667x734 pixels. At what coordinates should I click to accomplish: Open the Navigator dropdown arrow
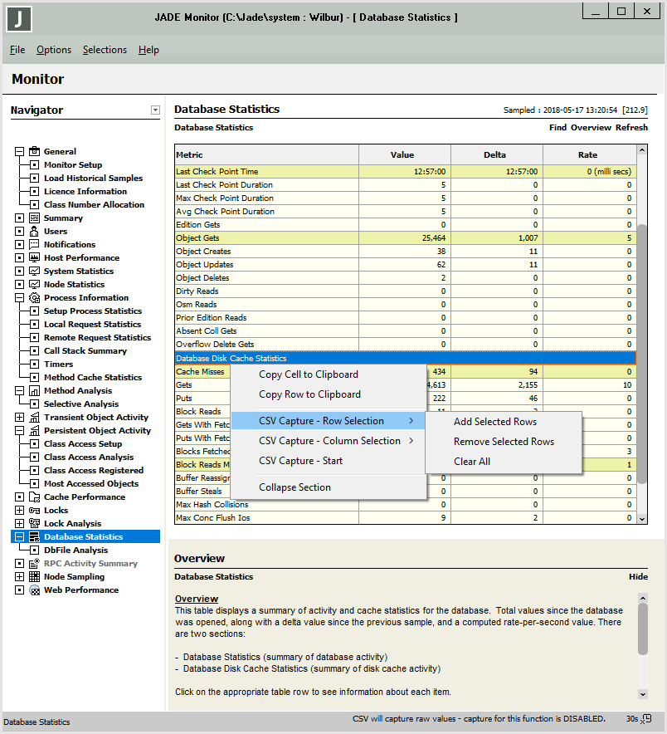click(x=155, y=110)
